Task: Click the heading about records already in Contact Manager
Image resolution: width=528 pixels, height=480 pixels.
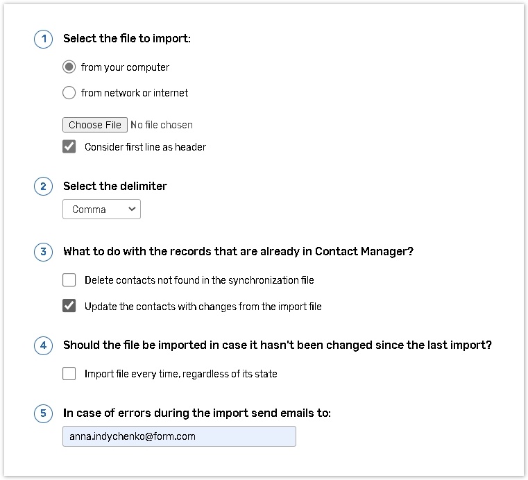Action: [238, 252]
